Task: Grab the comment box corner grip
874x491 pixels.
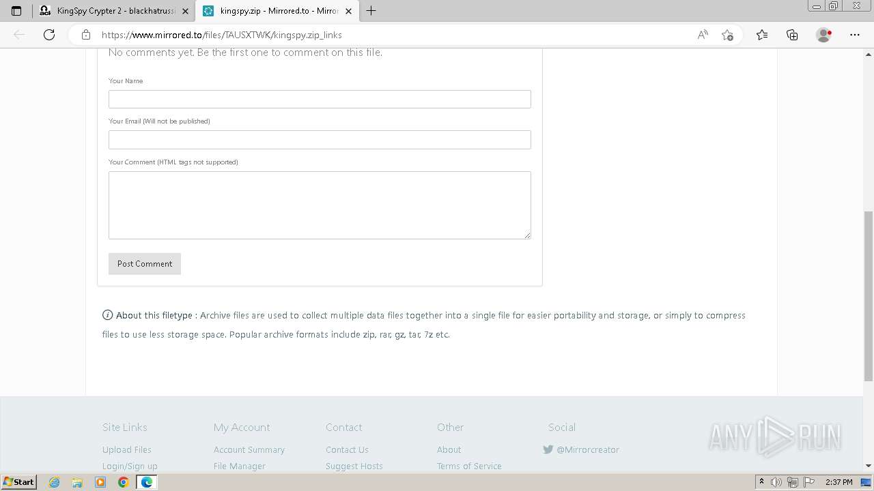Action: pyautogui.click(x=527, y=235)
